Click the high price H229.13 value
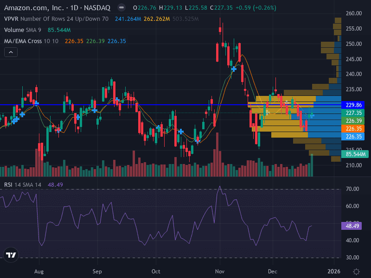Viewport: 371px width, 278px height. [x=171, y=8]
